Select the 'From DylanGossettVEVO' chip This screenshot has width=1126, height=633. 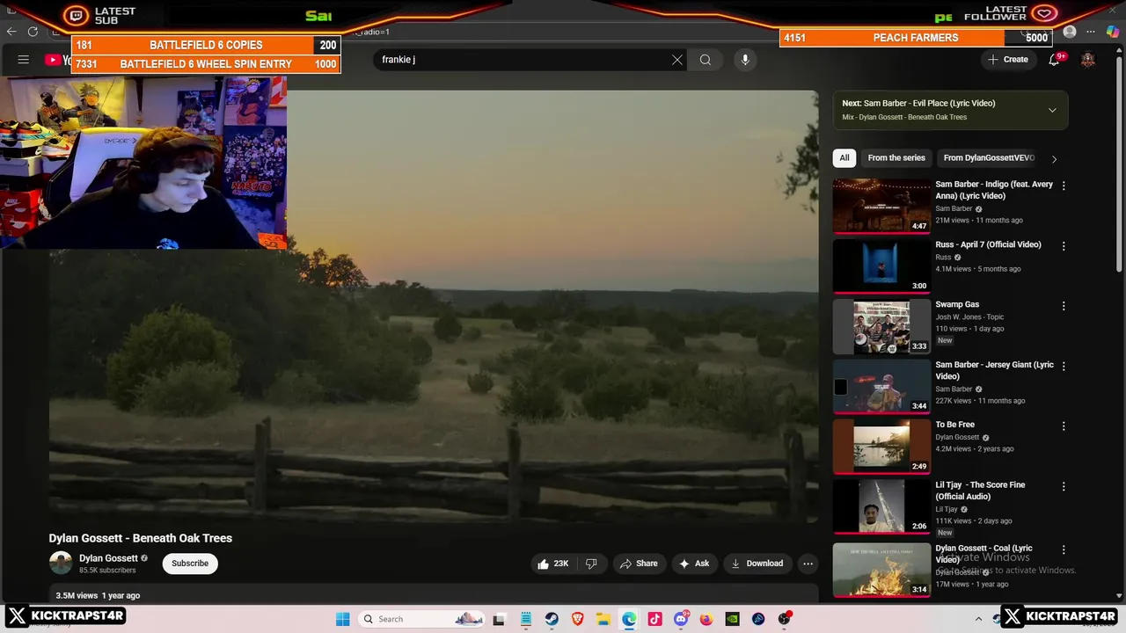coord(989,158)
